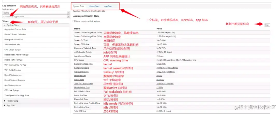280x114 pixels.
Task: Switch to the System Stats tab
Action: click(x=79, y=6)
